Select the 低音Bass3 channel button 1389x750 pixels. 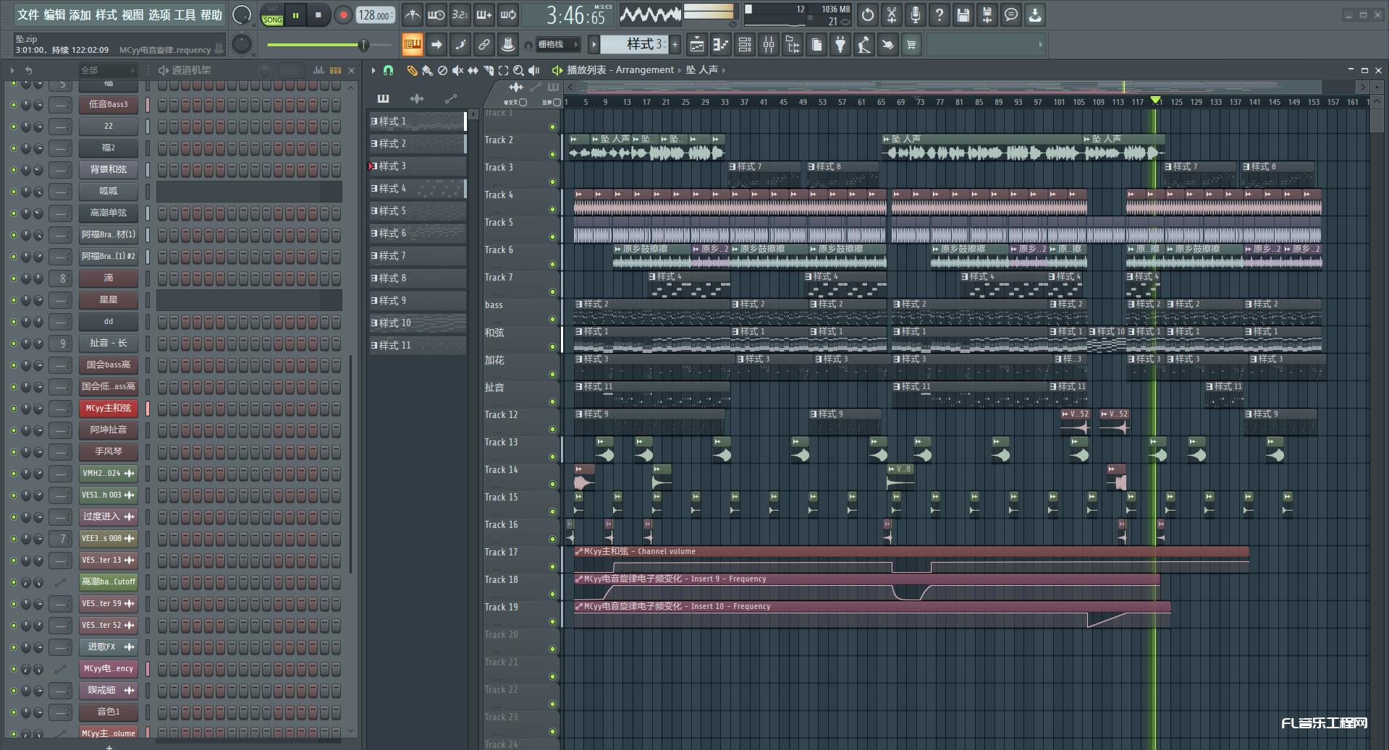click(x=109, y=104)
